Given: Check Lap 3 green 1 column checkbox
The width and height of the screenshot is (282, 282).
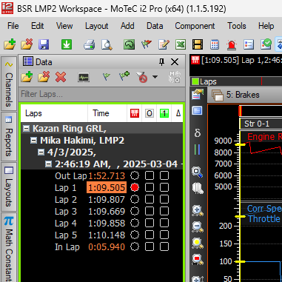Looking at the screenshot, I should (x=164, y=212).
